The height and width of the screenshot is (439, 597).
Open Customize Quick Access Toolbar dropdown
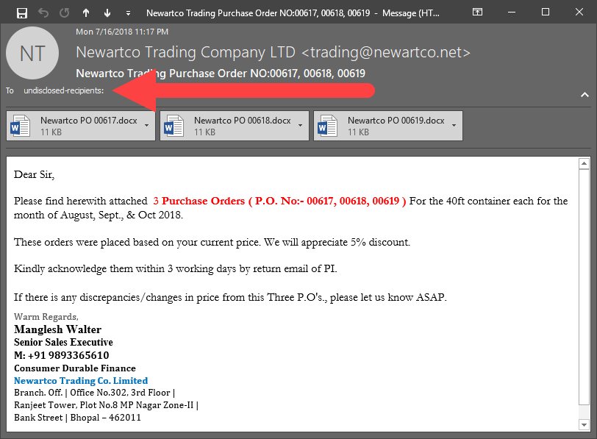(129, 13)
